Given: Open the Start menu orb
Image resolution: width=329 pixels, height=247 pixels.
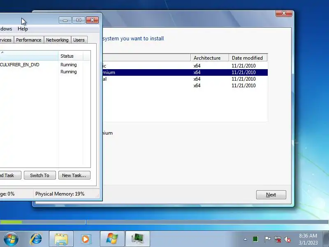Looking at the screenshot, I should click(11, 239).
